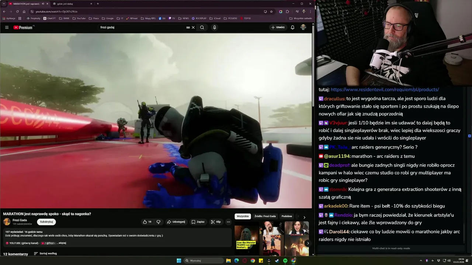Show next Shorts with the arrow
Screen dimensions: 472x265
coord(308,243)
